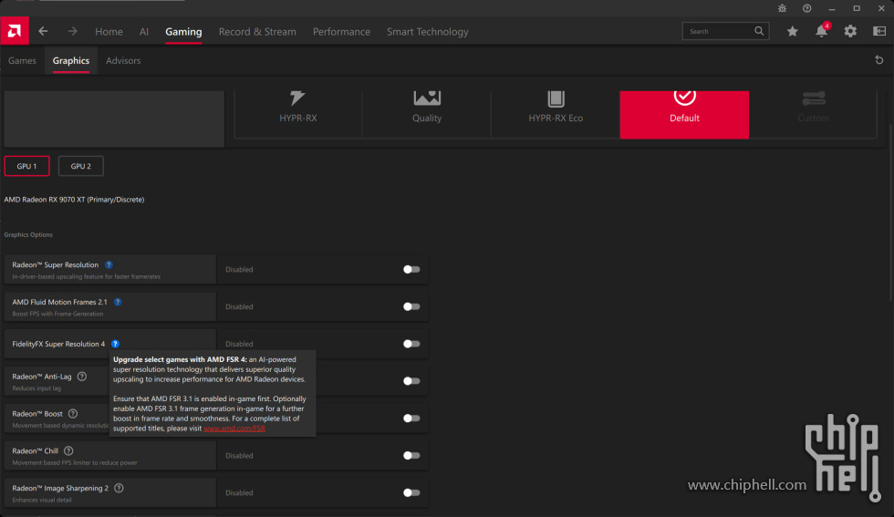Open settings gear icon
Viewport: 894px width, 517px height.
(850, 31)
